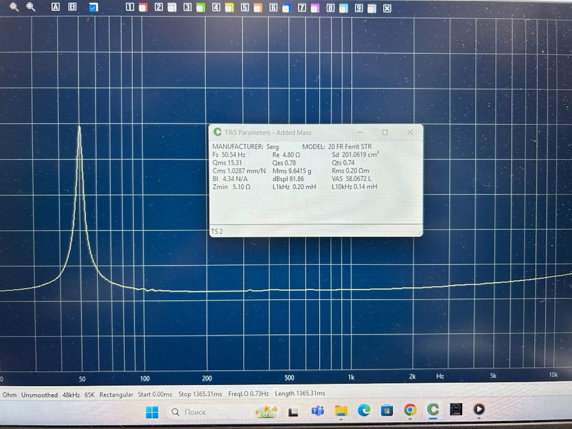Click Rectangular window setting in status bar
The image size is (572, 429).
(x=116, y=395)
